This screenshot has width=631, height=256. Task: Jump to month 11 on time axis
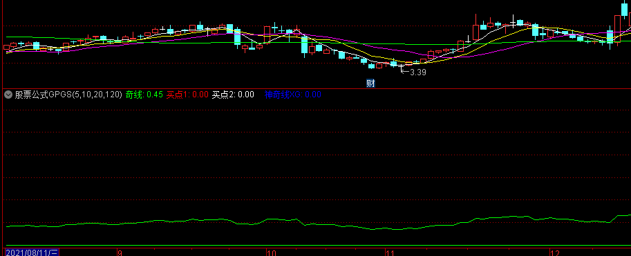coord(390,253)
